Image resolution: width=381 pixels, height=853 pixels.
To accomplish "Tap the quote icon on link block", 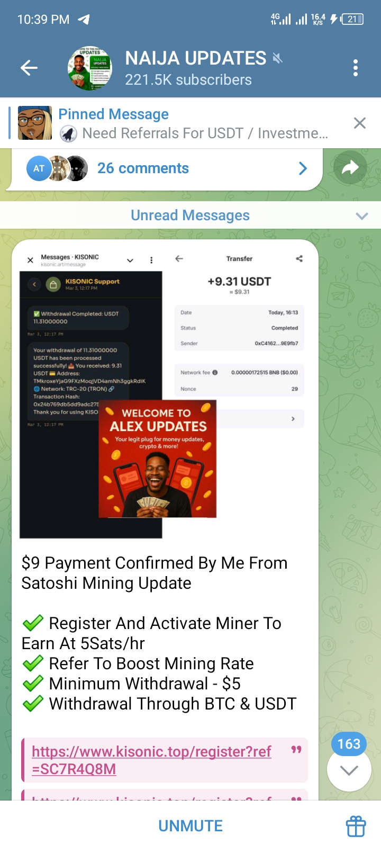I will (296, 750).
